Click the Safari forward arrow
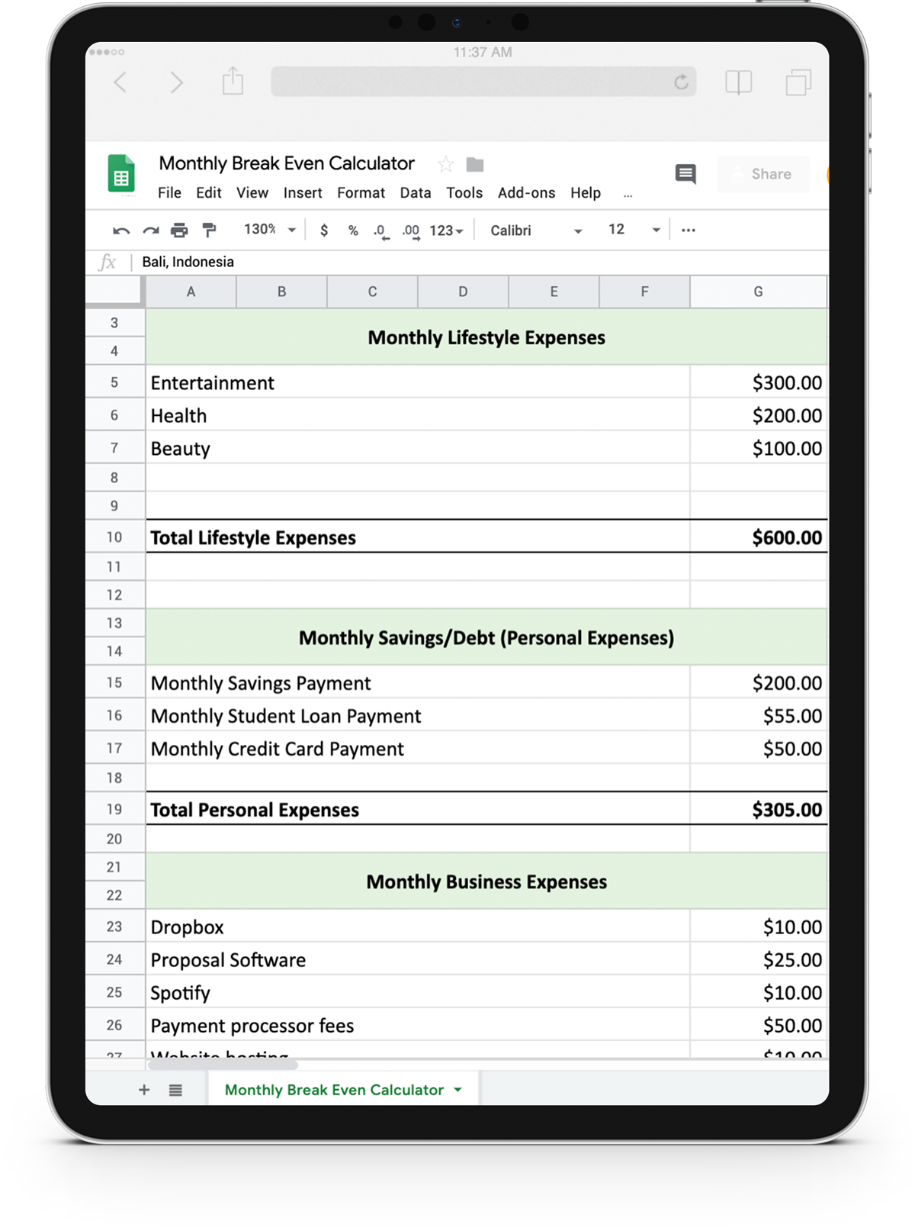Image resolution: width=915 pixels, height=1228 pixels. point(176,82)
